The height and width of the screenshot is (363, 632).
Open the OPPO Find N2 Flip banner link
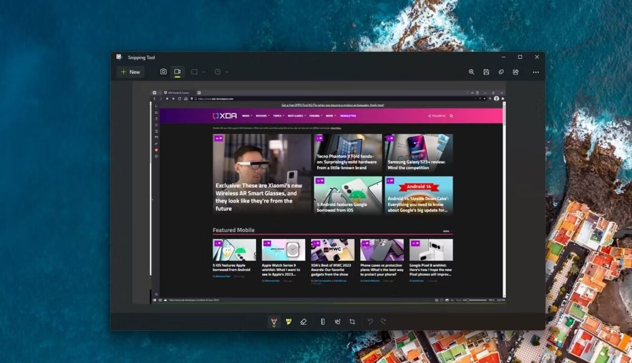(332, 105)
